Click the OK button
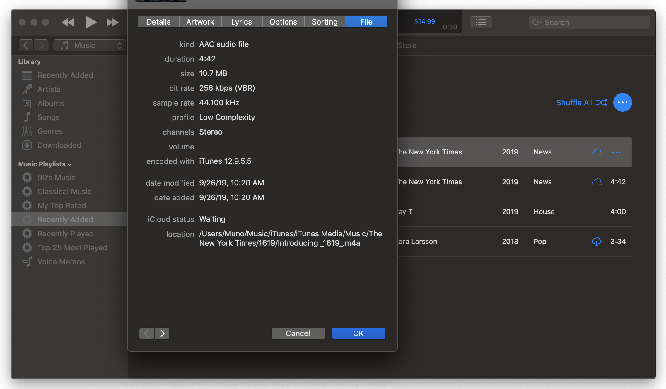This screenshot has width=666, height=389. tap(358, 333)
